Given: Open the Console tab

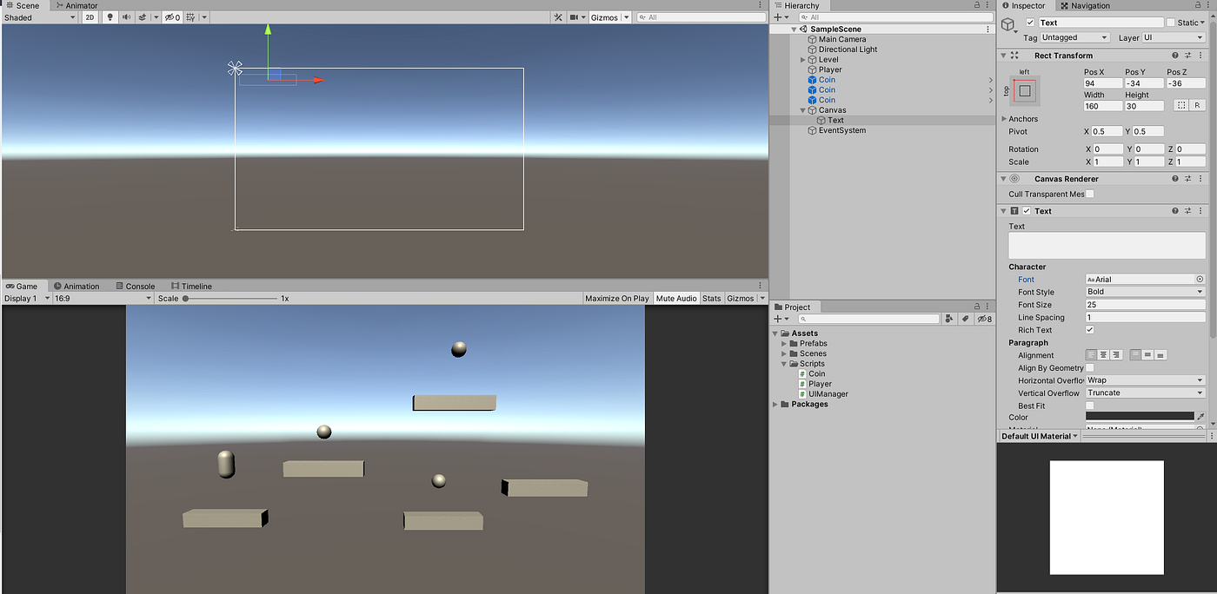Looking at the screenshot, I should tap(136, 286).
